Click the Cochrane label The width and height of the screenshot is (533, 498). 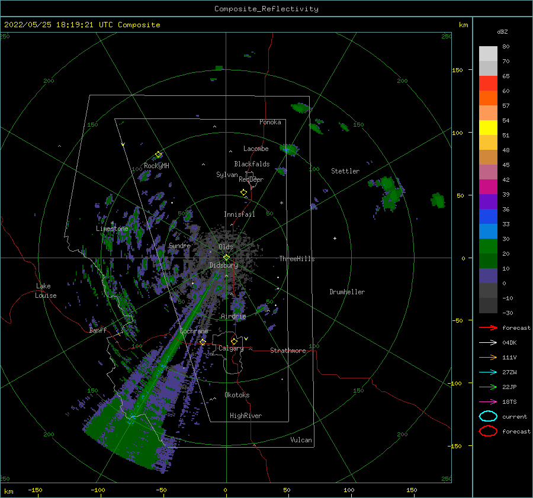coord(194,331)
